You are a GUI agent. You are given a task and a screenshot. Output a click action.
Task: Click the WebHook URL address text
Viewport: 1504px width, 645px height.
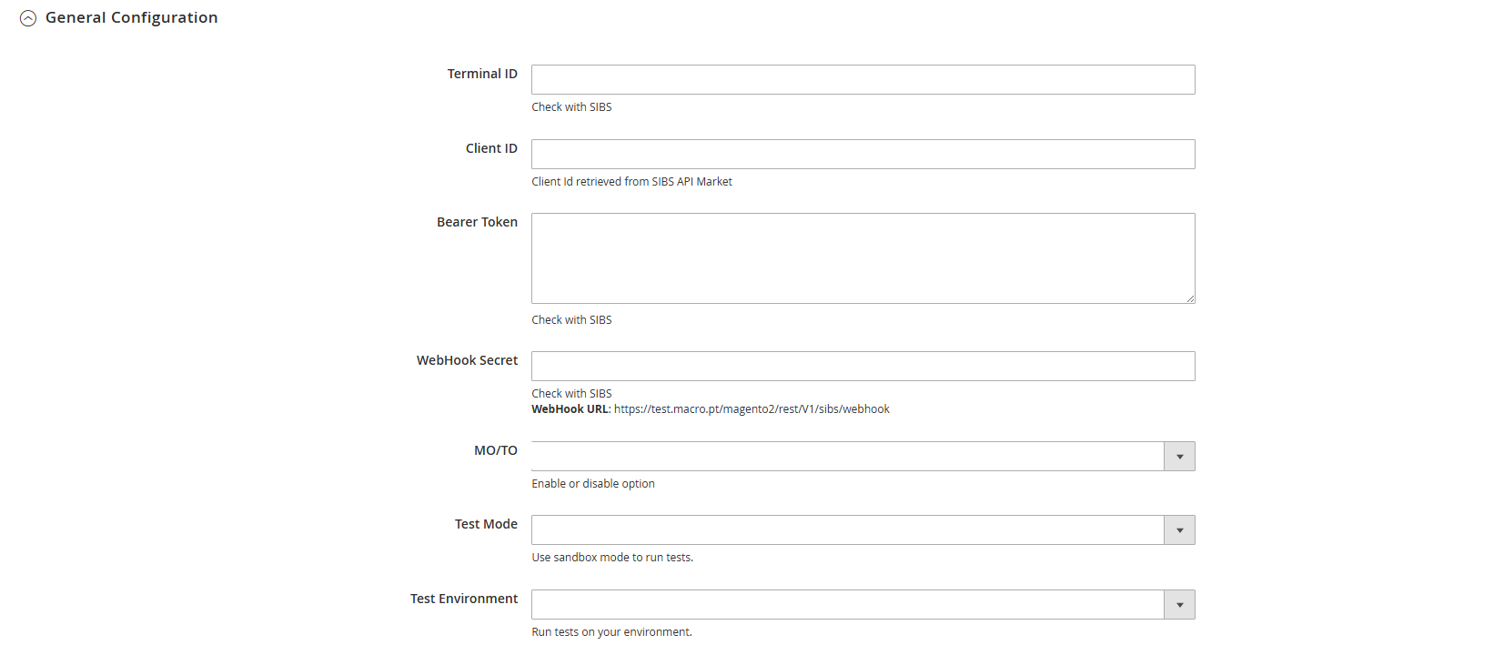coord(752,409)
